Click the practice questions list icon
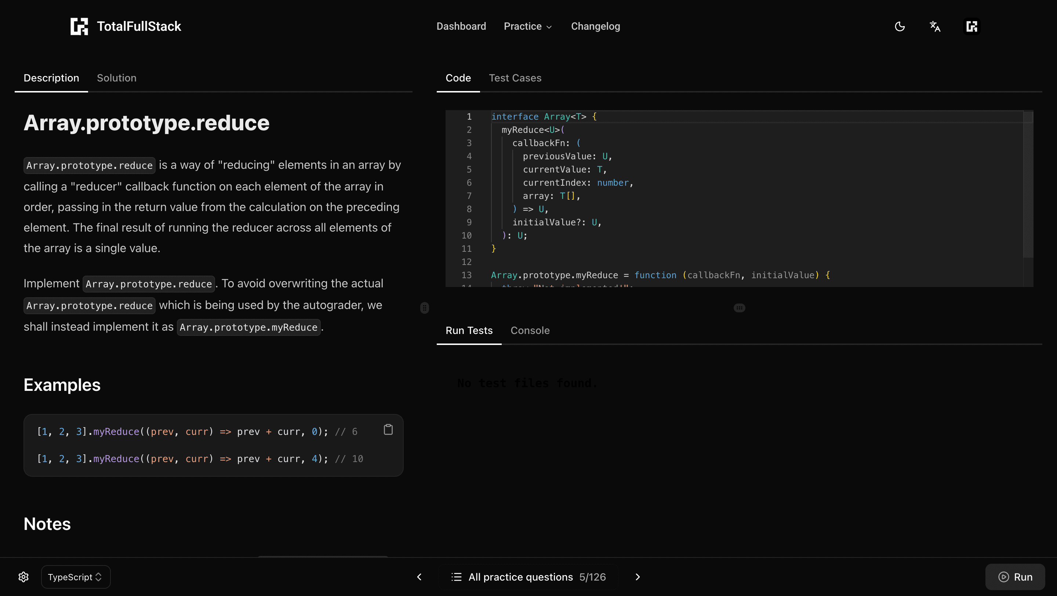1057x596 pixels. [x=456, y=577]
